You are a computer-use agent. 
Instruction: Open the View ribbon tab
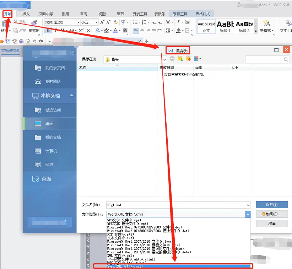point(102,14)
